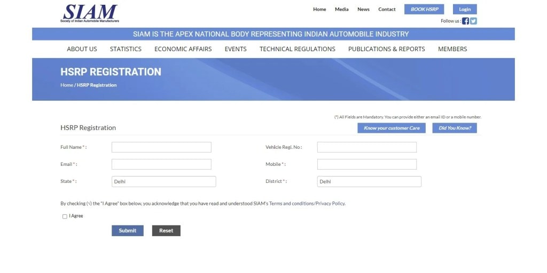Click the SIAM logo

(90, 13)
